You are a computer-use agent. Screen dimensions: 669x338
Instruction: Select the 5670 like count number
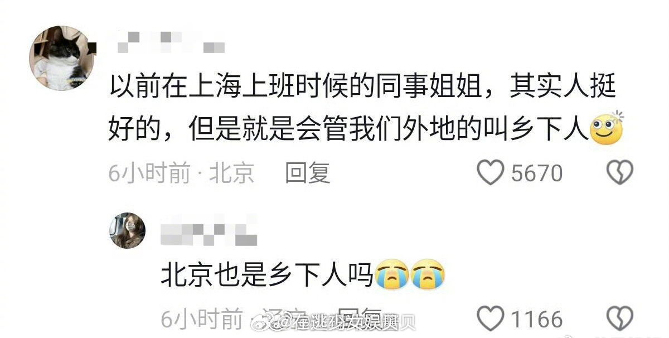pos(537,173)
